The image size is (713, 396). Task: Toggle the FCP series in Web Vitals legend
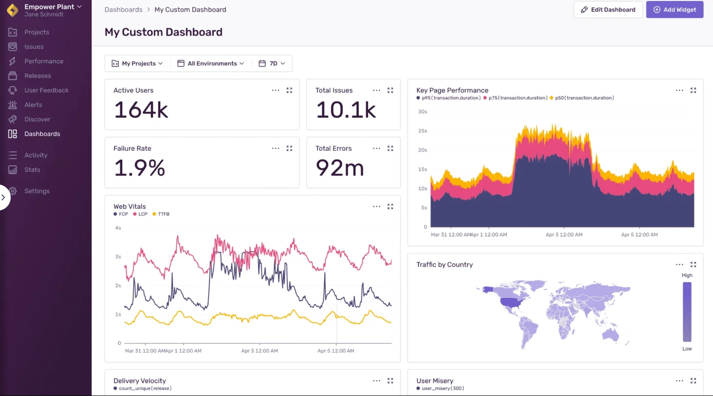[x=121, y=214]
